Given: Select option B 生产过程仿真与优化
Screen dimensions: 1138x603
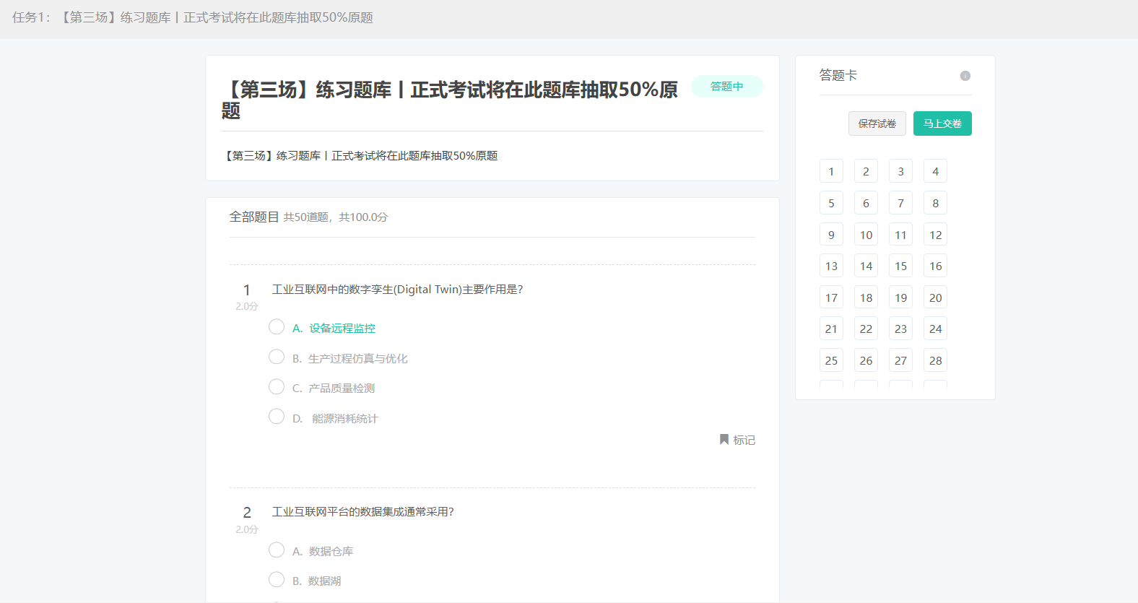Looking at the screenshot, I should (x=277, y=357).
